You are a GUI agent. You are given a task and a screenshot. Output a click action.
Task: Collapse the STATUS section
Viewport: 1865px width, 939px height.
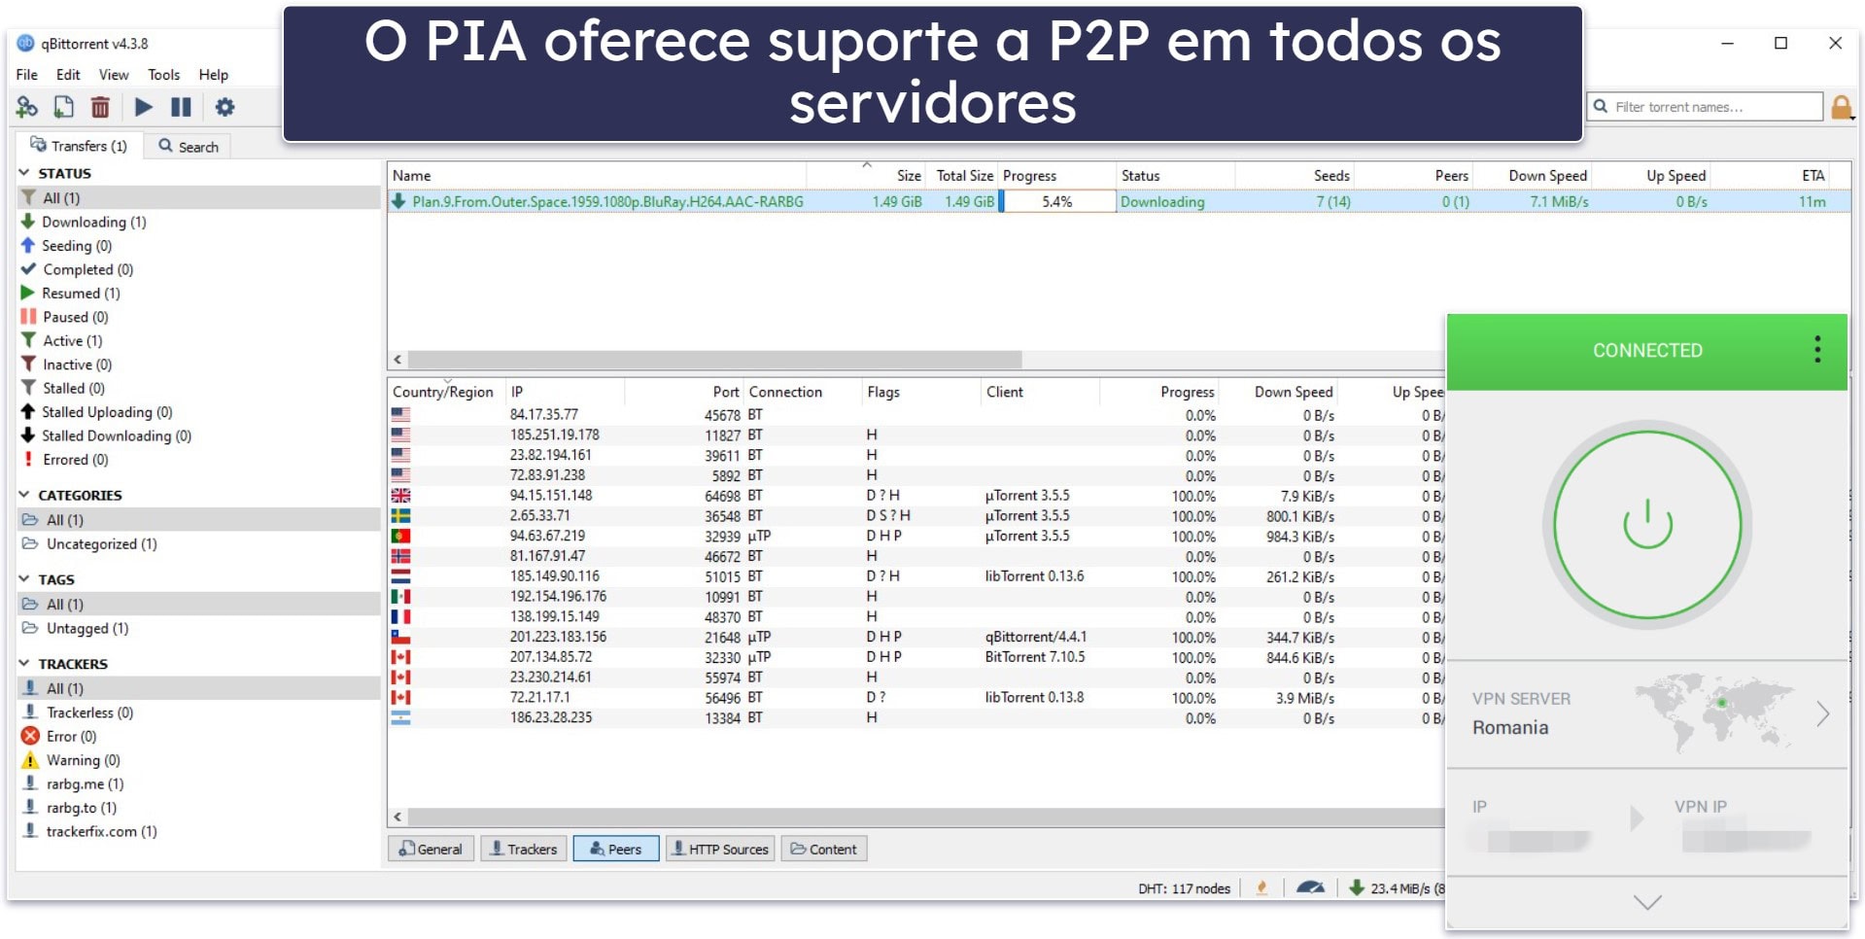[x=24, y=172]
